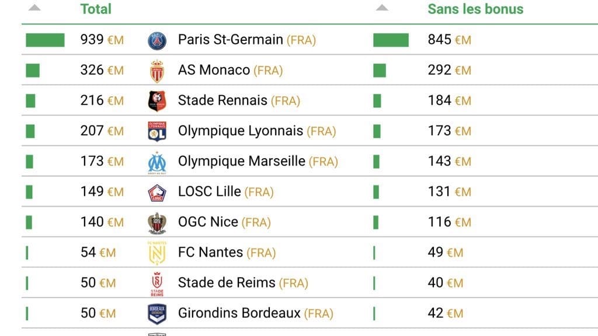Click the Paris St-Germain club crest
The image size is (598, 336).
click(x=157, y=40)
